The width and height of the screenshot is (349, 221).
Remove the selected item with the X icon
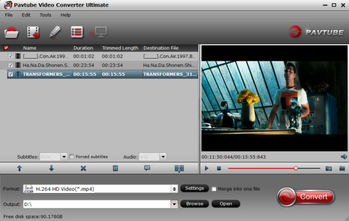point(83,168)
